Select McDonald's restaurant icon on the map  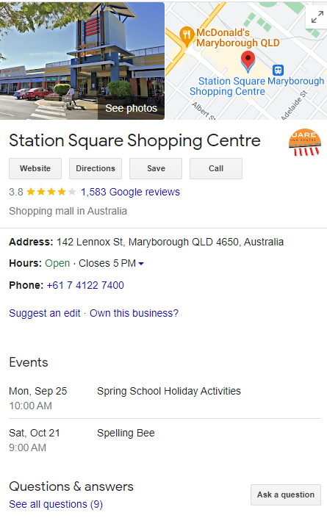[187, 35]
